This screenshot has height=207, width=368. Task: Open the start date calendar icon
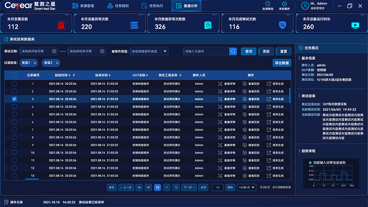tap(54, 51)
